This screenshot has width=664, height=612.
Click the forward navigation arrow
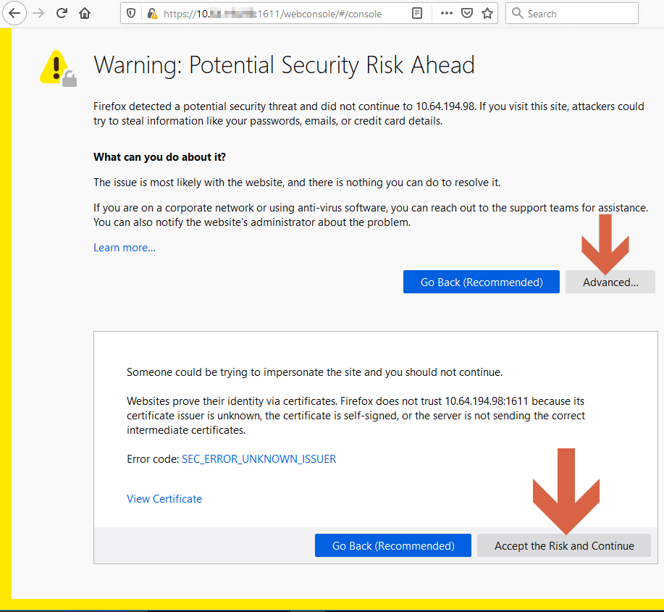tap(38, 13)
